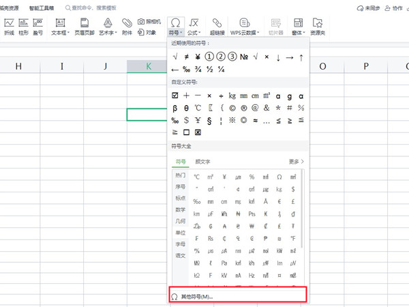This screenshot has height=307, width=409.
Task: Expand the 文本框 dropdown arrow
Action: tap(69, 33)
